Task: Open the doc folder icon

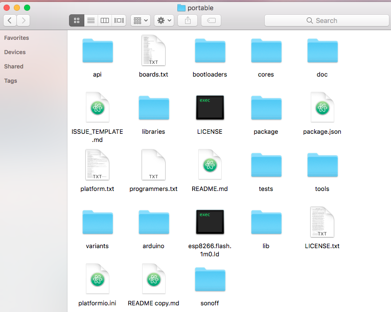Action: [x=323, y=51]
